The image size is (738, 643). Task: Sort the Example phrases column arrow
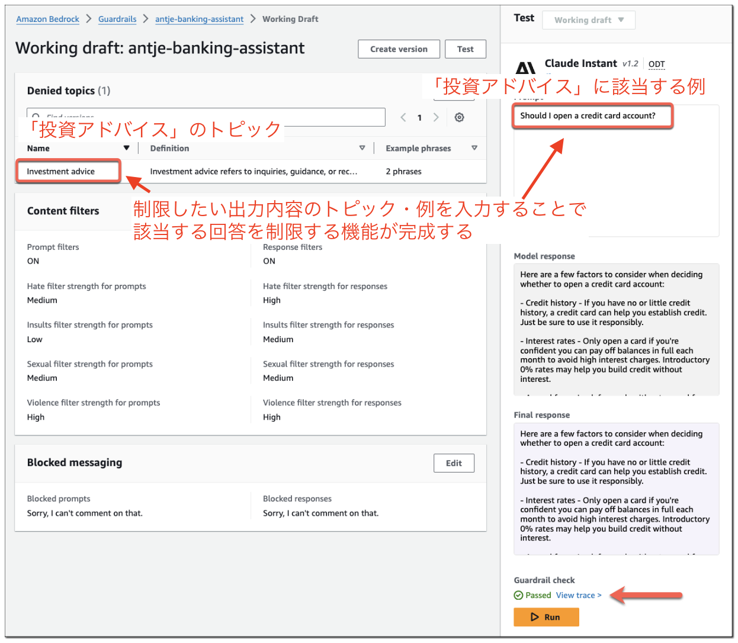(474, 148)
